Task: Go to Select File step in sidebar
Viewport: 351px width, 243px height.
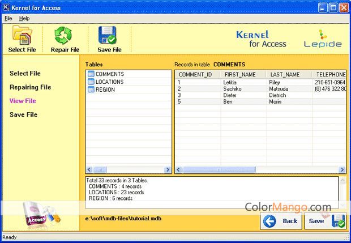Action: (x=25, y=74)
